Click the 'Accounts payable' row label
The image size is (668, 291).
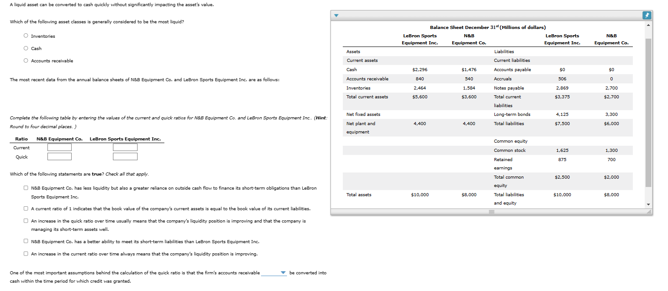[512, 69]
